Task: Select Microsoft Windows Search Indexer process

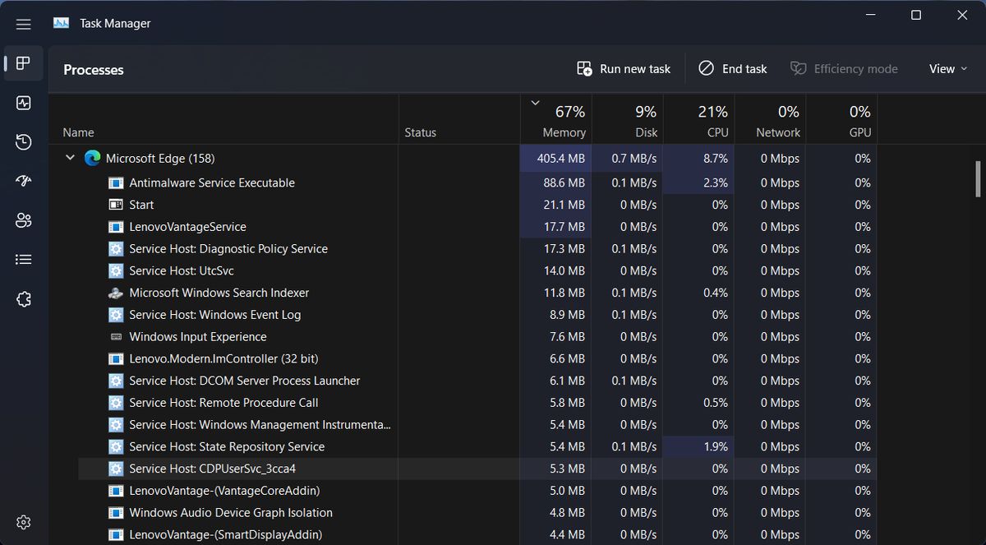Action: (219, 293)
